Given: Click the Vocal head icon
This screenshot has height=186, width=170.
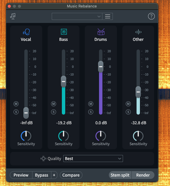Looking at the screenshot, I should pyautogui.click(x=26, y=32).
